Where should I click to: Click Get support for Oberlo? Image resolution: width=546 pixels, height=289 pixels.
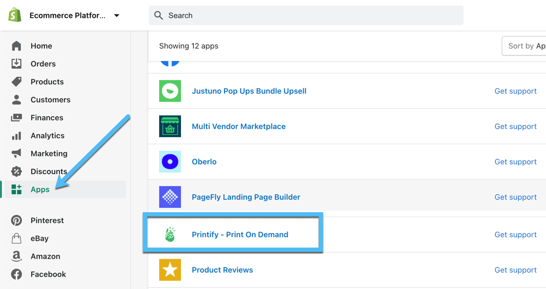(x=515, y=162)
